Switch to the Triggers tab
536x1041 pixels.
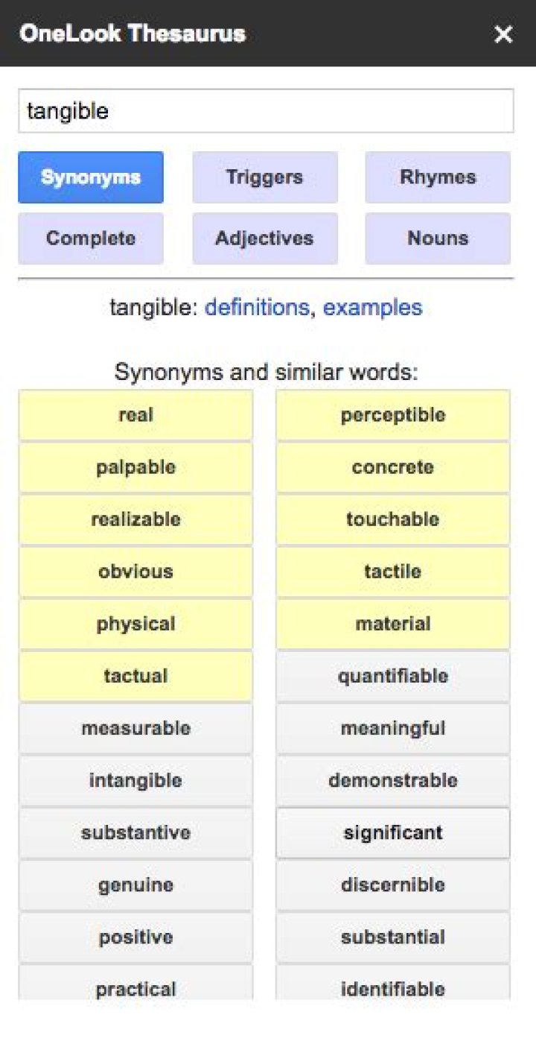[264, 177]
